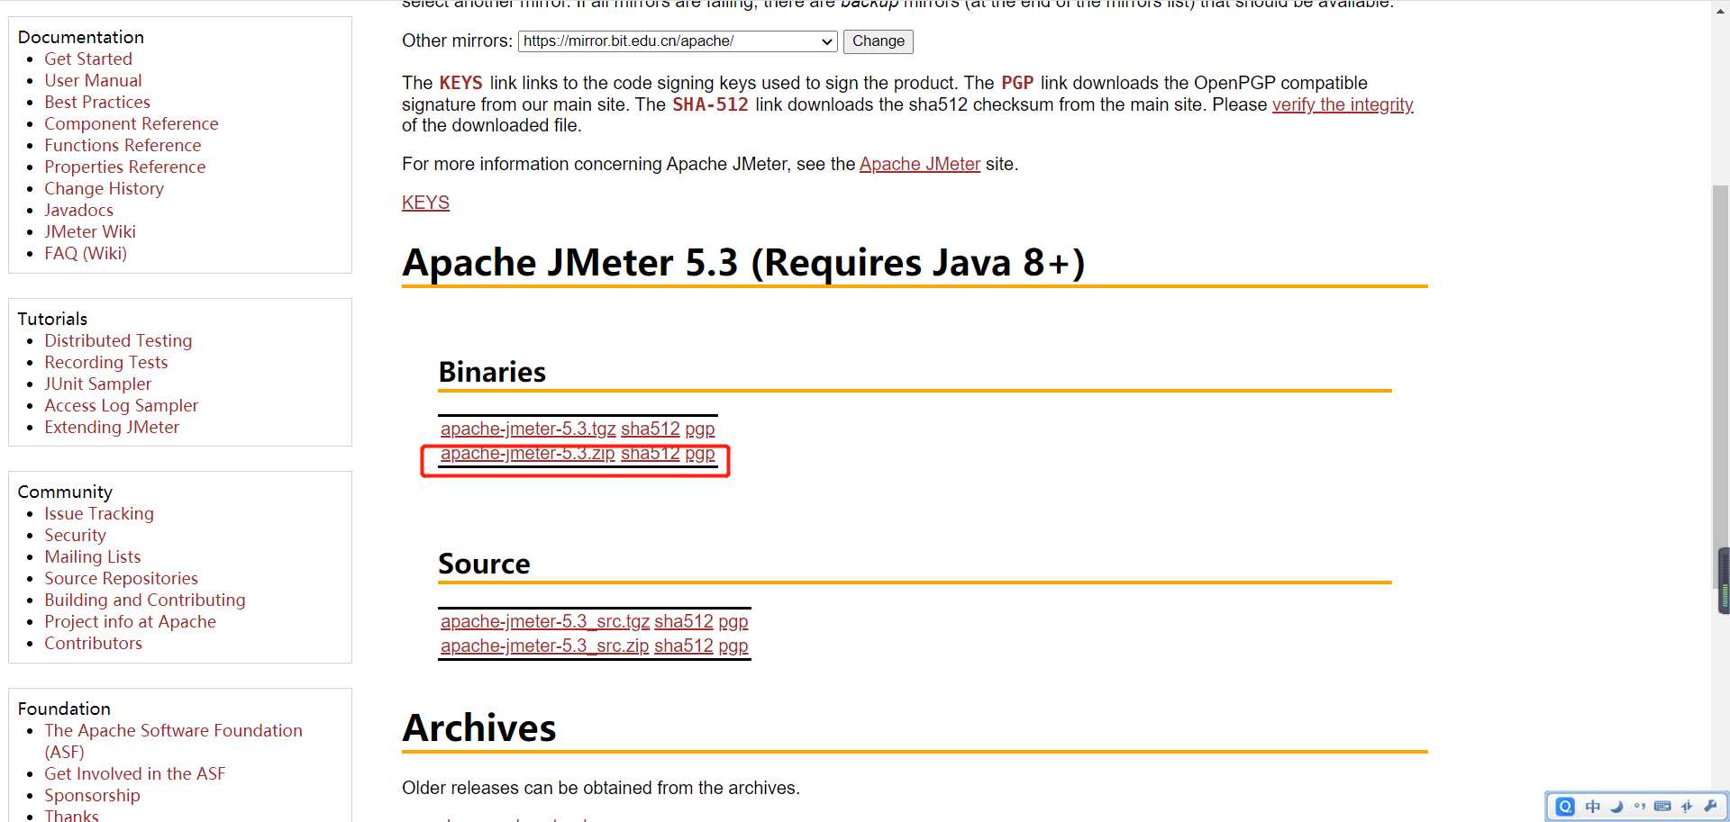Open sha512 link for apache-jmeter-5.3.tgz
Image resolution: width=1730 pixels, height=822 pixels.
pos(651,429)
